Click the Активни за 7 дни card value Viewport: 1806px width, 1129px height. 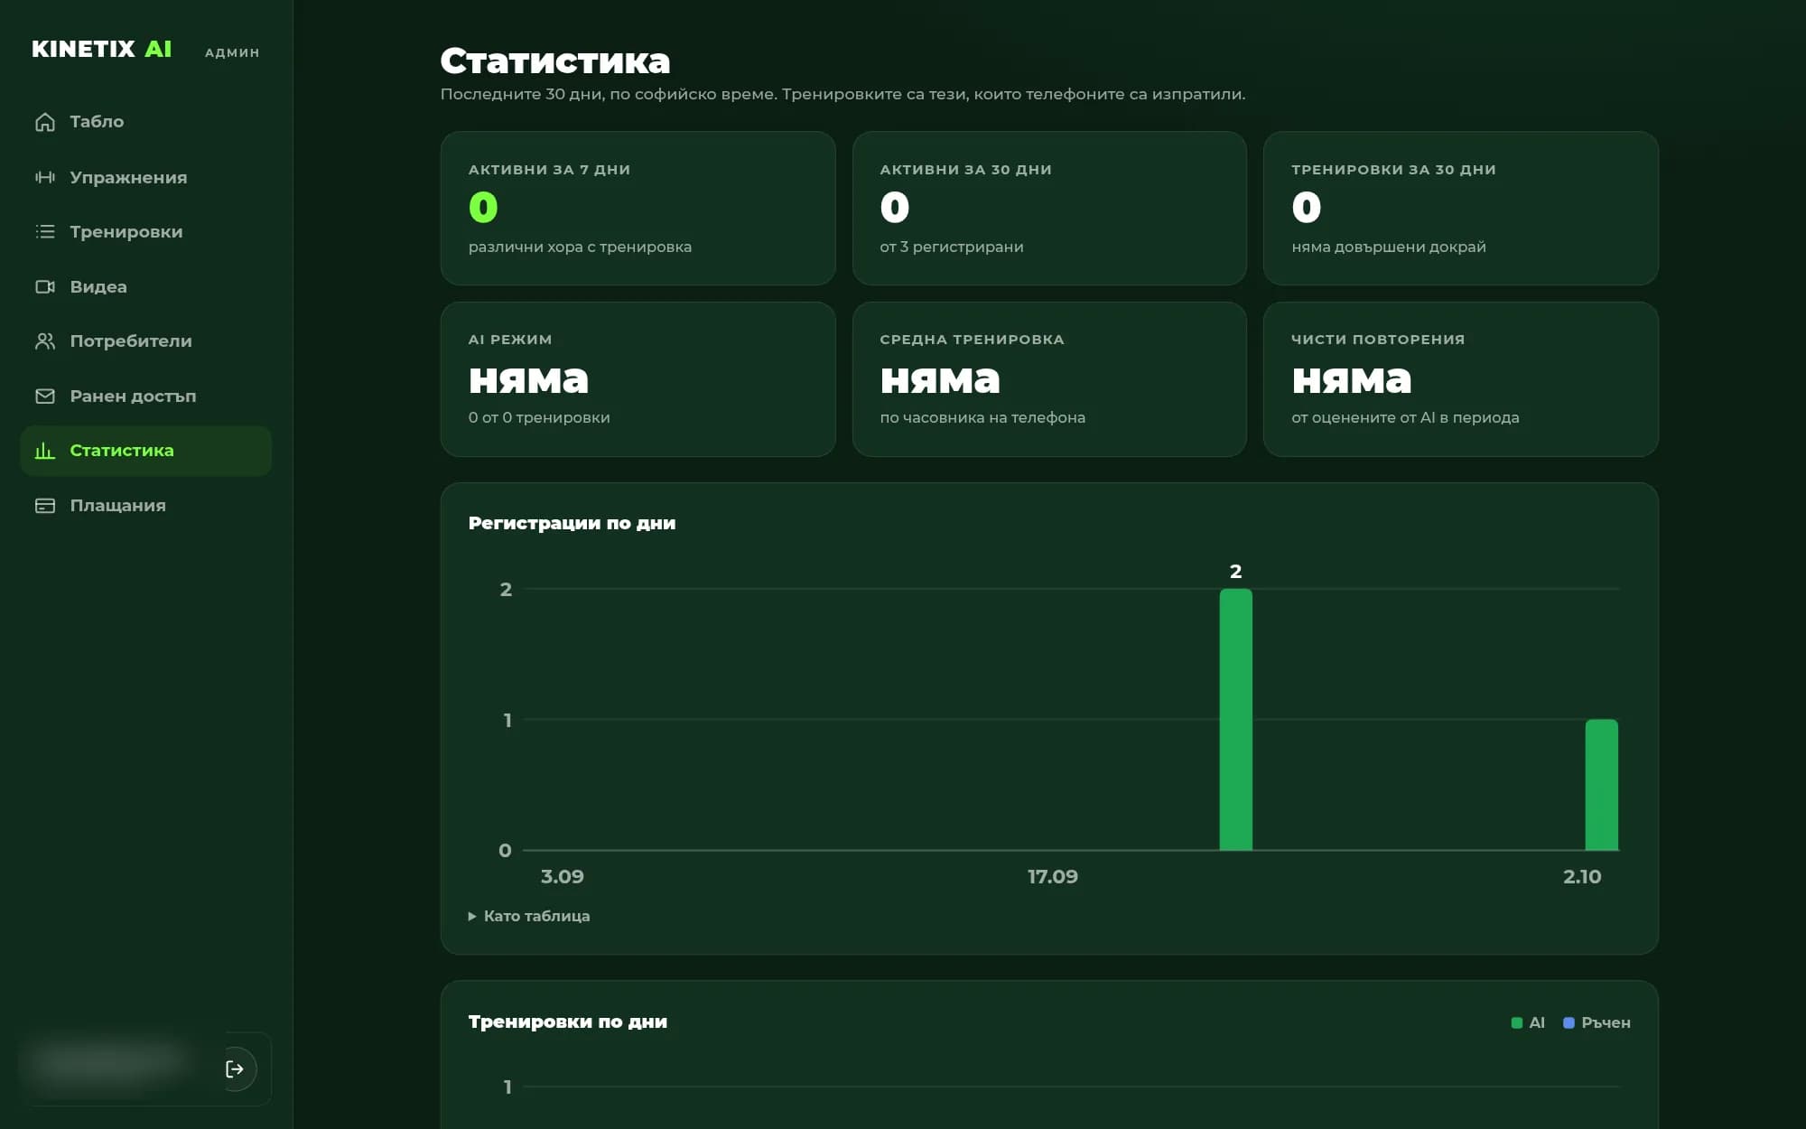[483, 208]
